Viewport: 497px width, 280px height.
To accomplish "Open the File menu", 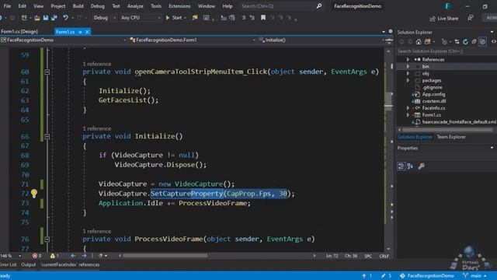I will coord(7,6).
